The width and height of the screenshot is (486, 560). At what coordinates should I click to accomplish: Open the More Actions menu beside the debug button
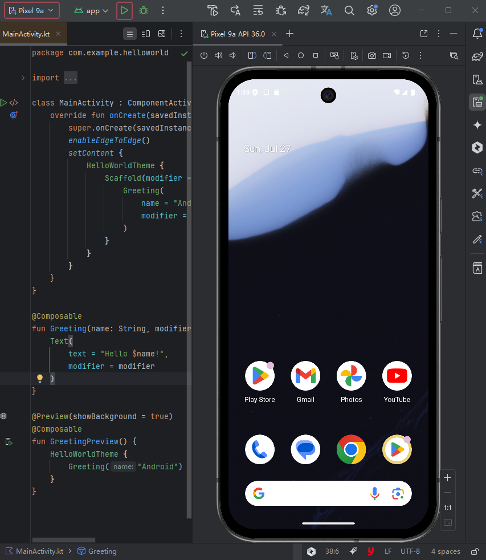pos(163,10)
